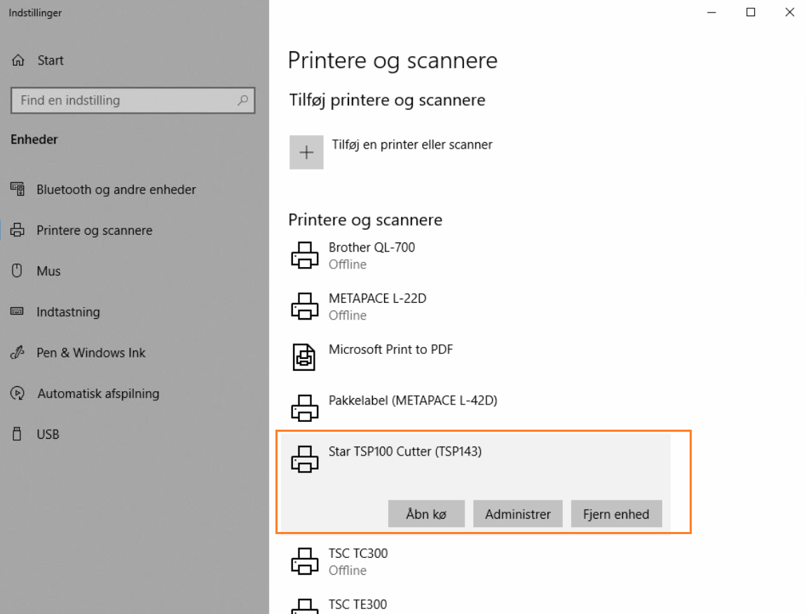Click the Pakkelabel printer icon

pos(305,408)
